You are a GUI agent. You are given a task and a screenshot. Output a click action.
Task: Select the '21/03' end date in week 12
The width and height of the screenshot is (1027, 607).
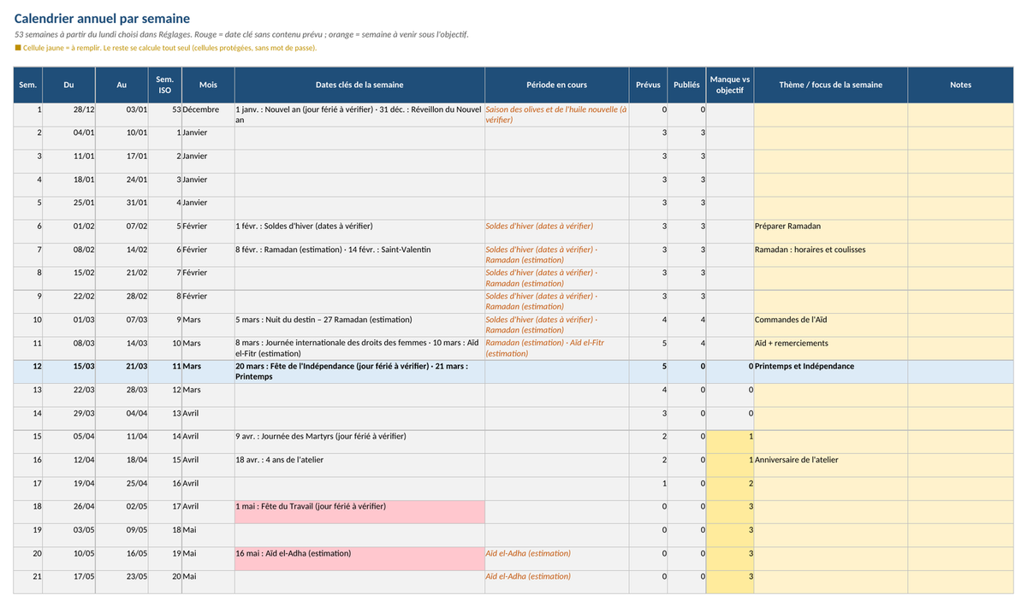[122, 371]
